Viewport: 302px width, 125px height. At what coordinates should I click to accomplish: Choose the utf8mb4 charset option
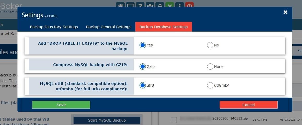[x=210, y=85]
